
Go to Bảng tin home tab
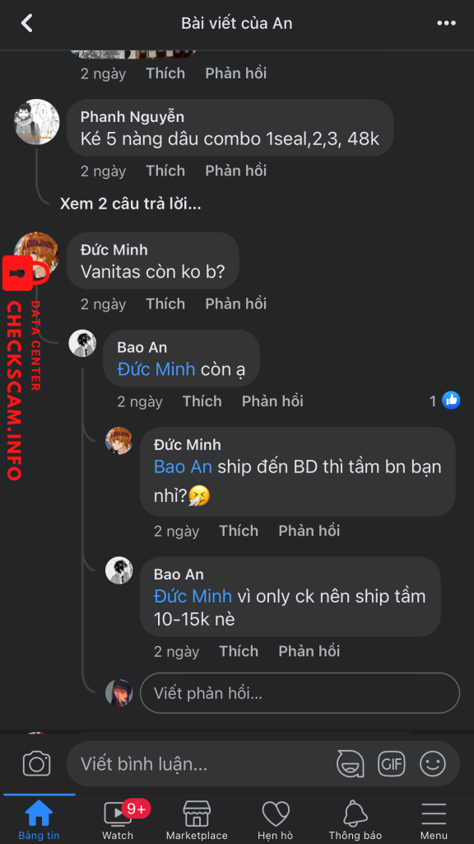39,820
